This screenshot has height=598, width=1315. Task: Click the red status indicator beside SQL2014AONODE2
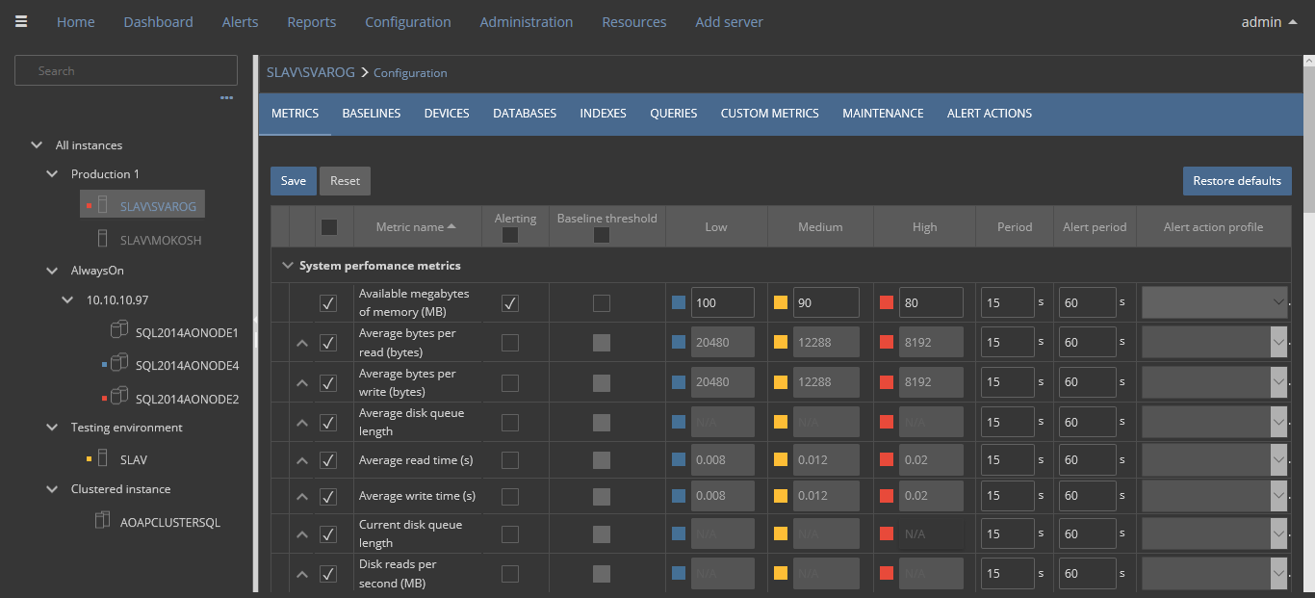click(106, 397)
